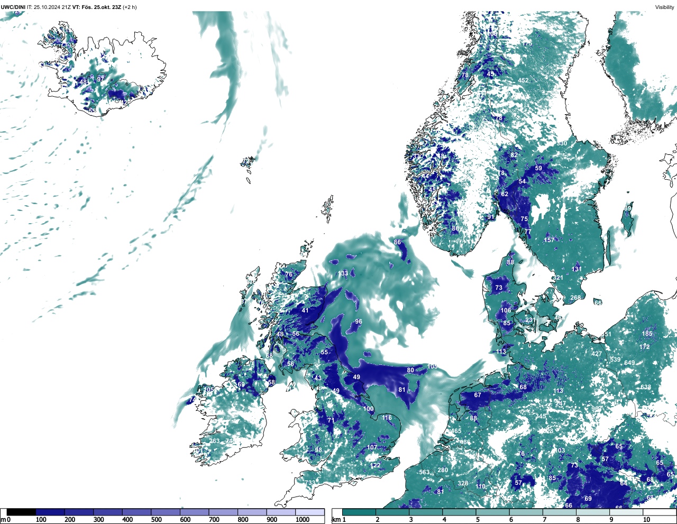Click the "185" value near the Baltic coast
Screen dimensions: 677x524
coord(647,334)
